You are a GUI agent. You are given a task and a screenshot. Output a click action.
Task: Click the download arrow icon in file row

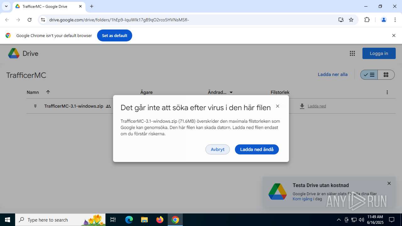(302, 106)
